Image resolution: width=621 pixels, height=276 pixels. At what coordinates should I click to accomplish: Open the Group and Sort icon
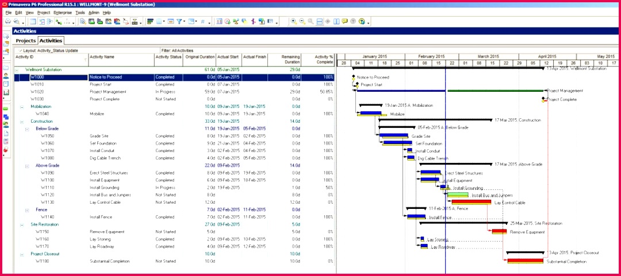pos(191,21)
